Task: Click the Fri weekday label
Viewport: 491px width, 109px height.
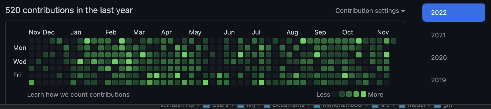Action: click(17, 75)
